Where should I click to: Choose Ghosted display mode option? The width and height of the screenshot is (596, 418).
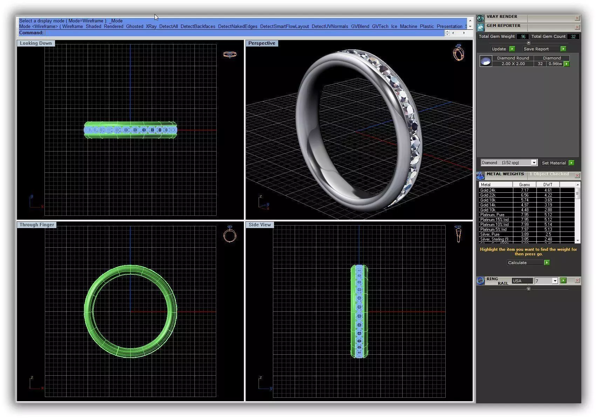pos(135,26)
